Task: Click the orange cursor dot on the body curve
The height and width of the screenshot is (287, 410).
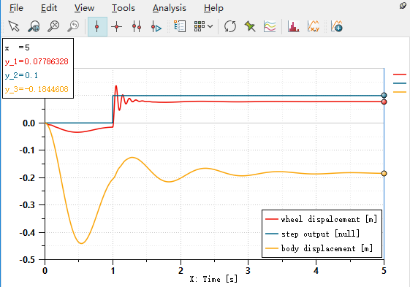Action: click(x=384, y=173)
